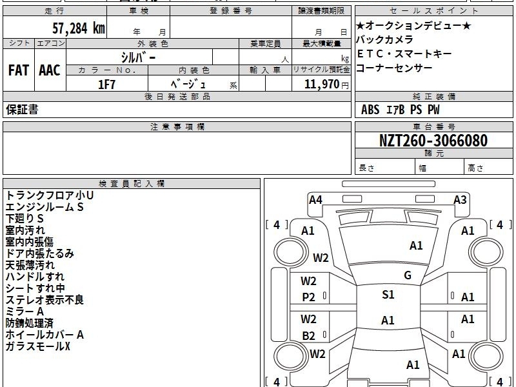
Task: Click the note "ドア内張たるみ"
Action: 39,253
